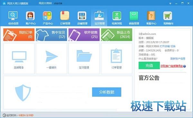Screen dimensions: 193x118
Task: Open 订单管理 in top toolbar
Action: [x=65, y=18]
